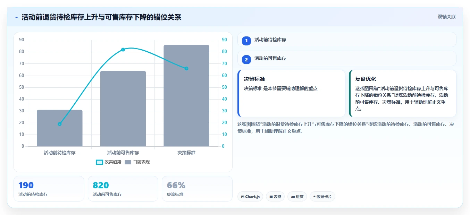
Task: Click the number 2 badge icon
Action: 246,60
